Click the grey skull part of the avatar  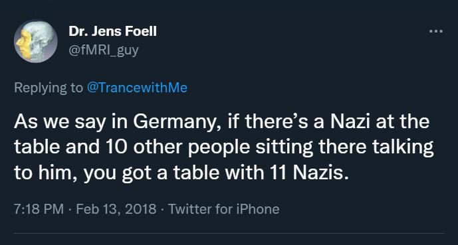(43, 39)
